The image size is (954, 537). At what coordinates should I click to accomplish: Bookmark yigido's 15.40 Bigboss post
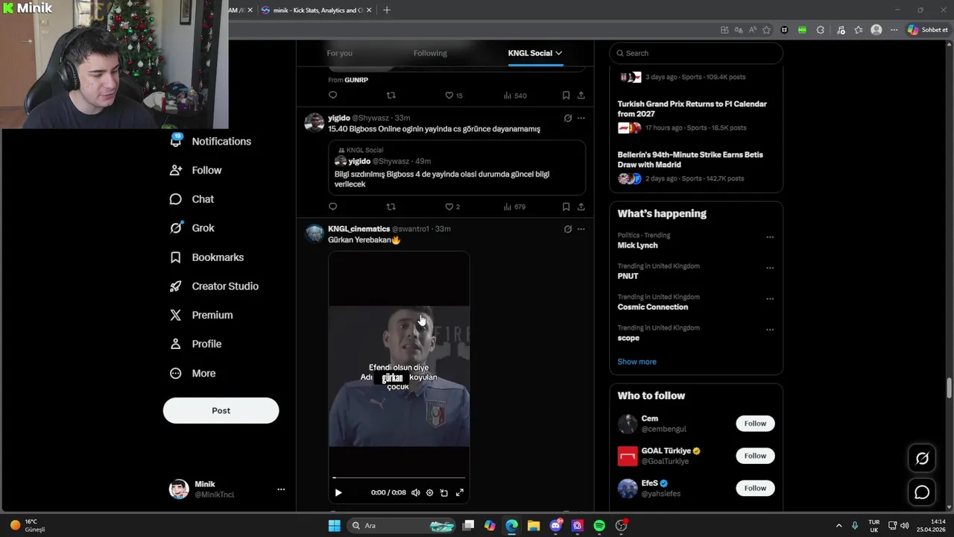coord(566,207)
